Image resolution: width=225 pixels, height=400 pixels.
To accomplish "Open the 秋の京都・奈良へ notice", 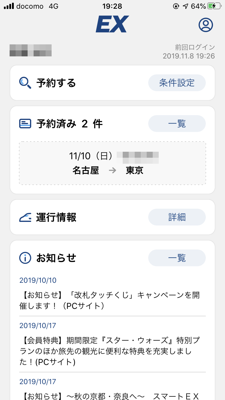I will [x=109, y=396].
